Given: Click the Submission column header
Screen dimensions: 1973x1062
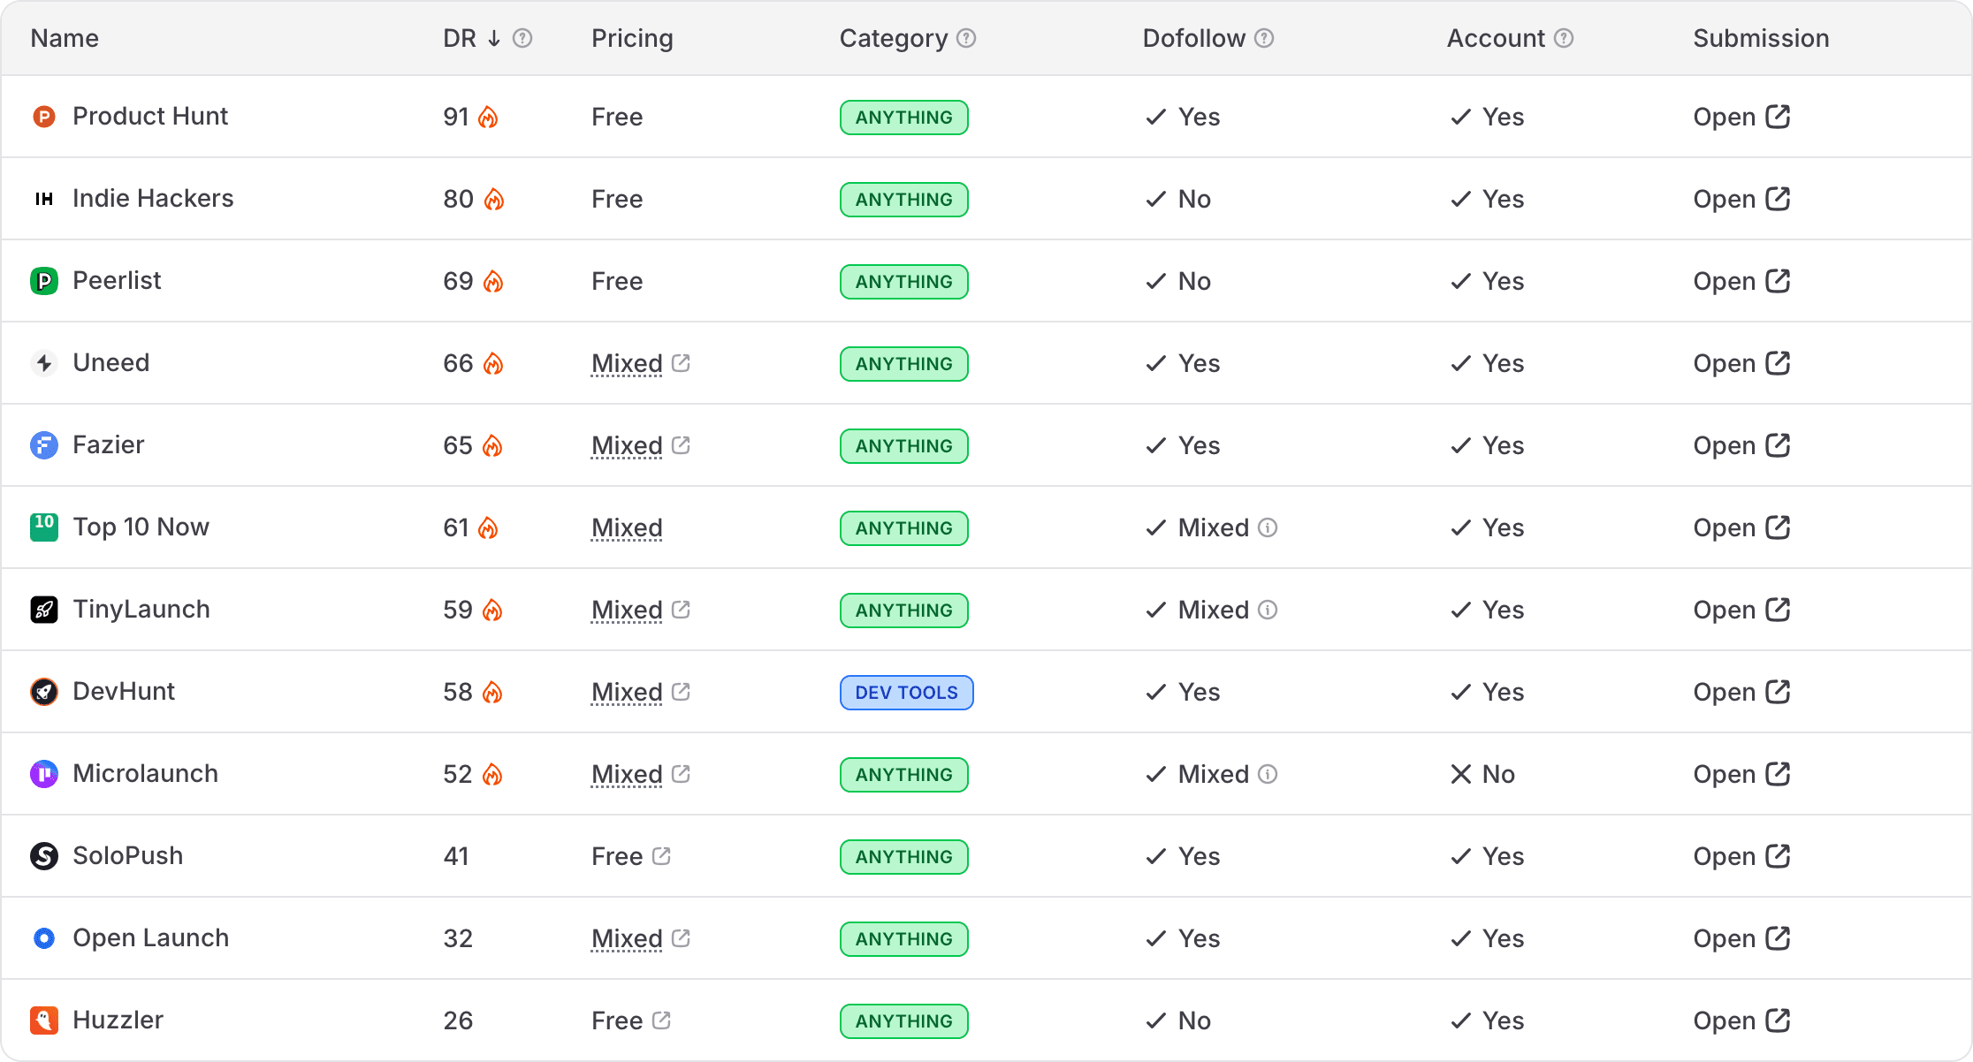Looking at the screenshot, I should [x=1761, y=38].
